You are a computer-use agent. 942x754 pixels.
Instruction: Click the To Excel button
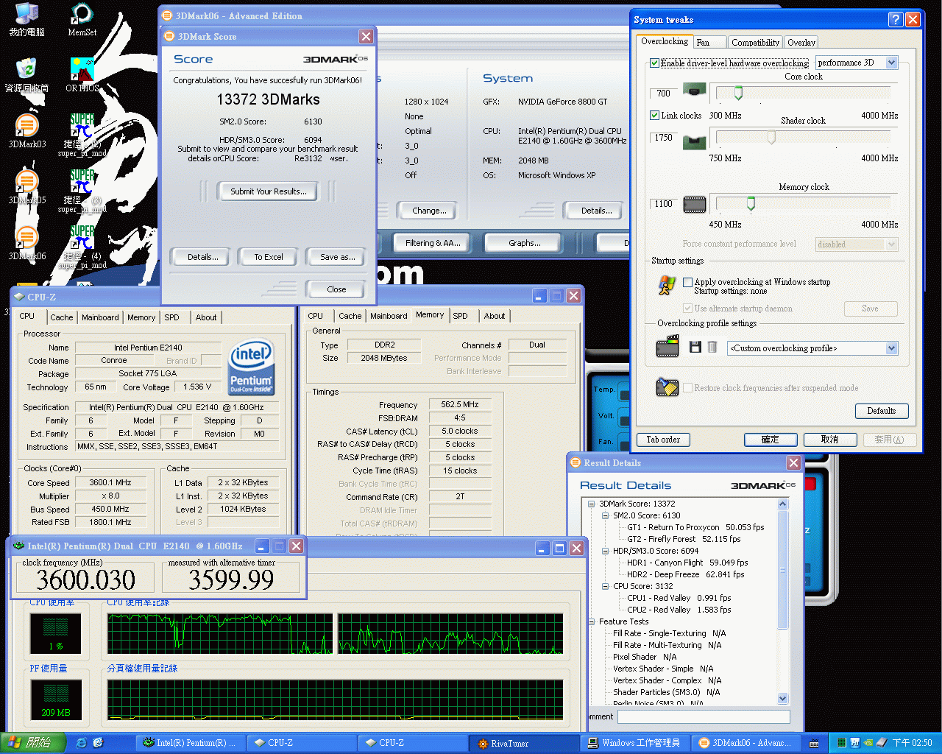[269, 257]
